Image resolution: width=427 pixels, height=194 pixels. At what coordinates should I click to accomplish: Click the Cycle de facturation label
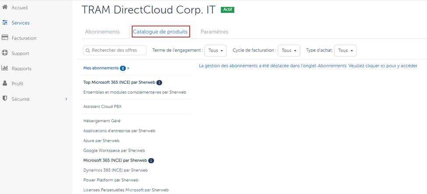coord(254,50)
